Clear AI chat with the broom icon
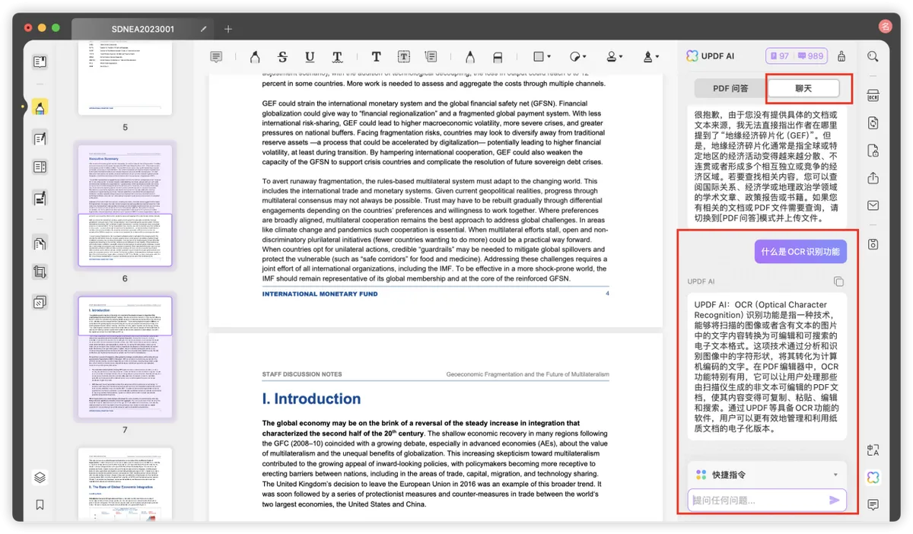This screenshot has height=534, width=913. tap(841, 56)
